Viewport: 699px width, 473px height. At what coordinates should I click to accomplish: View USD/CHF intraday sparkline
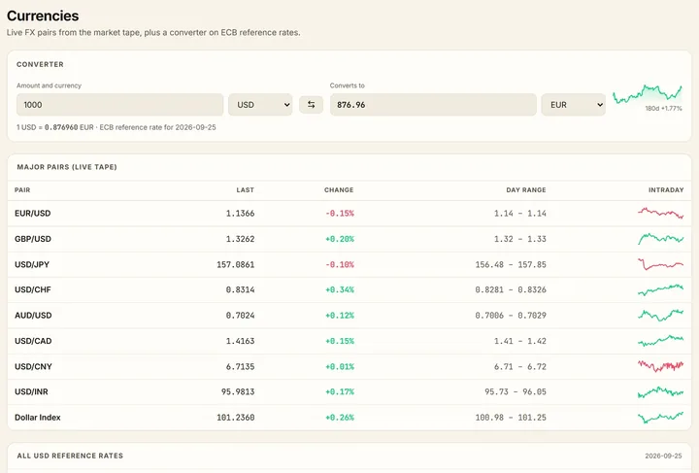661,289
